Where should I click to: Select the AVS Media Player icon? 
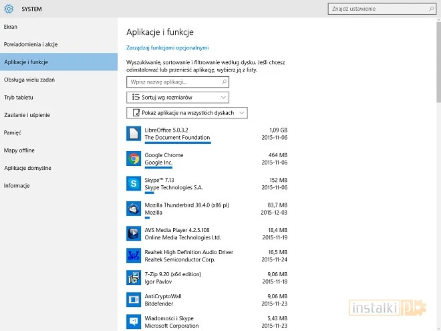tap(134, 233)
